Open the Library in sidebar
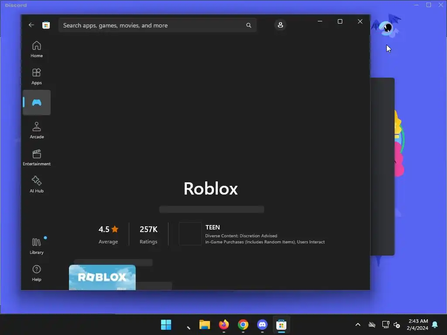 pyautogui.click(x=37, y=246)
